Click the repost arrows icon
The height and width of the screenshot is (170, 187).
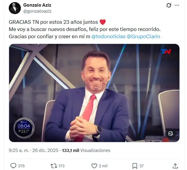coord(54,166)
